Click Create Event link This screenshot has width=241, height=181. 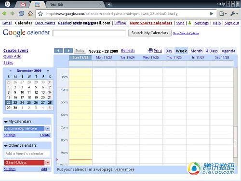(x=16, y=50)
